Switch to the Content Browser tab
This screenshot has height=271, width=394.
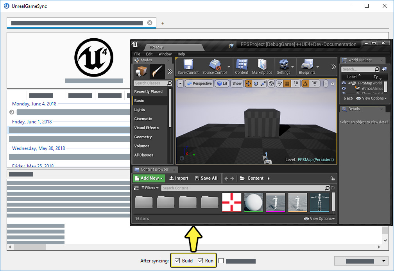point(154,169)
